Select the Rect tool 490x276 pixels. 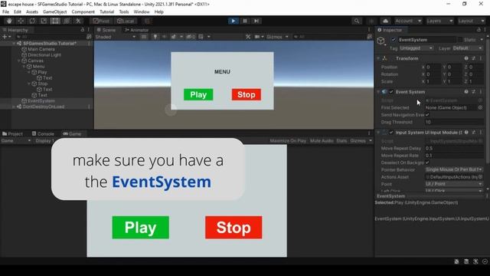pos(55,21)
